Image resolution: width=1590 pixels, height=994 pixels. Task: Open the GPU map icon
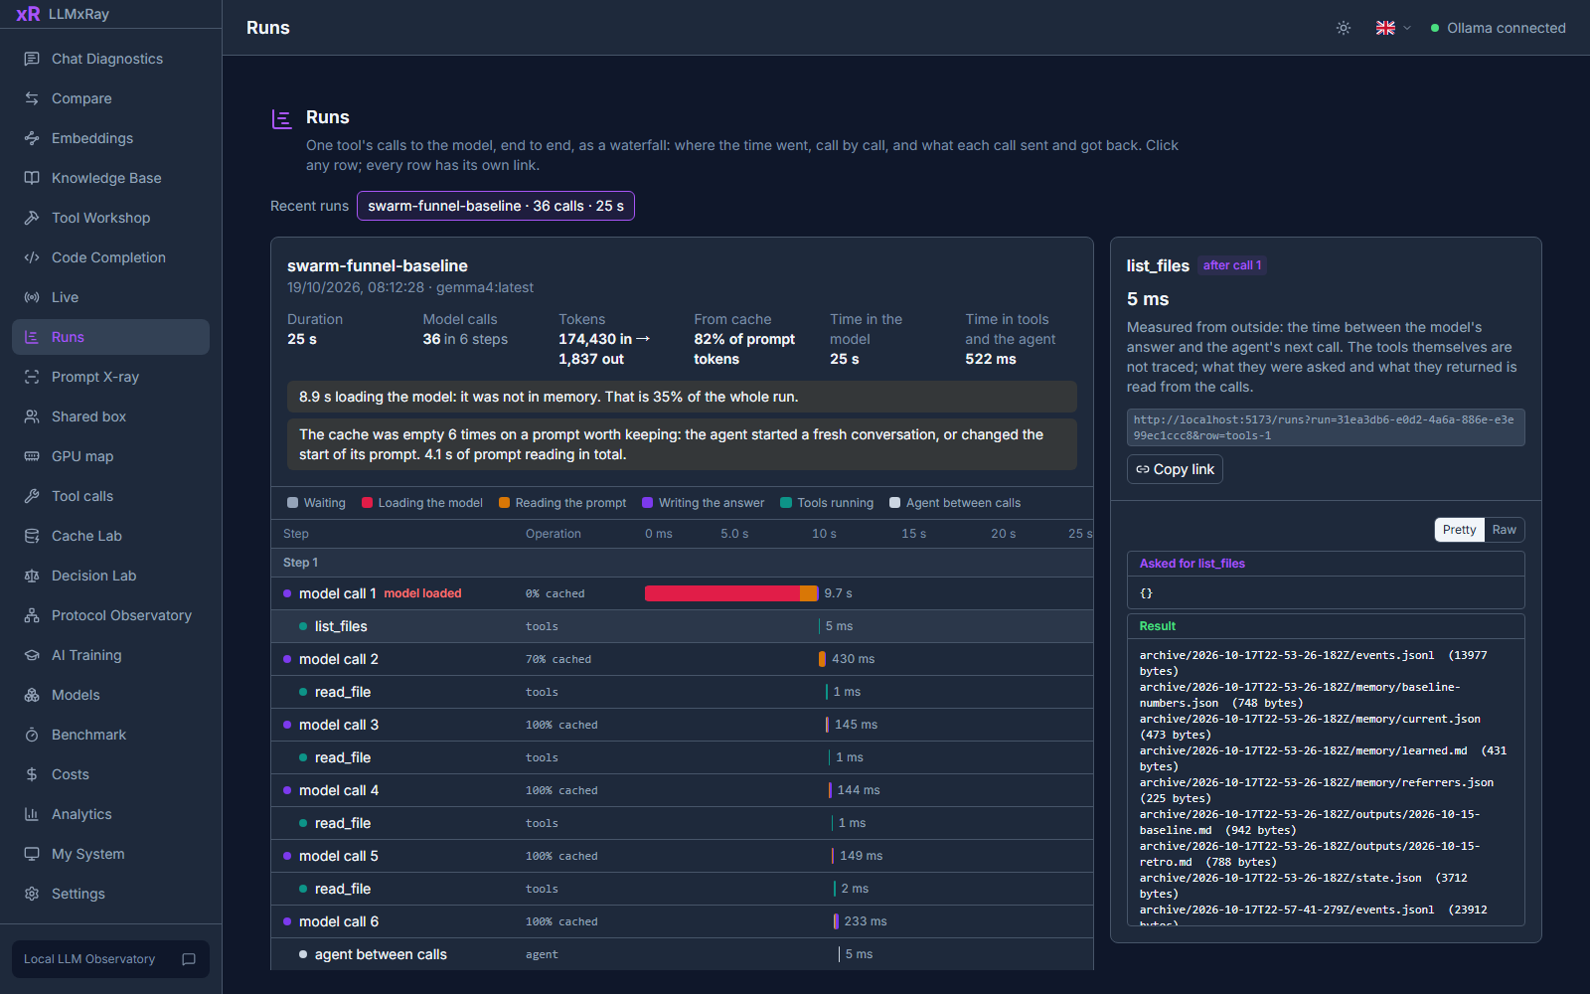32,456
